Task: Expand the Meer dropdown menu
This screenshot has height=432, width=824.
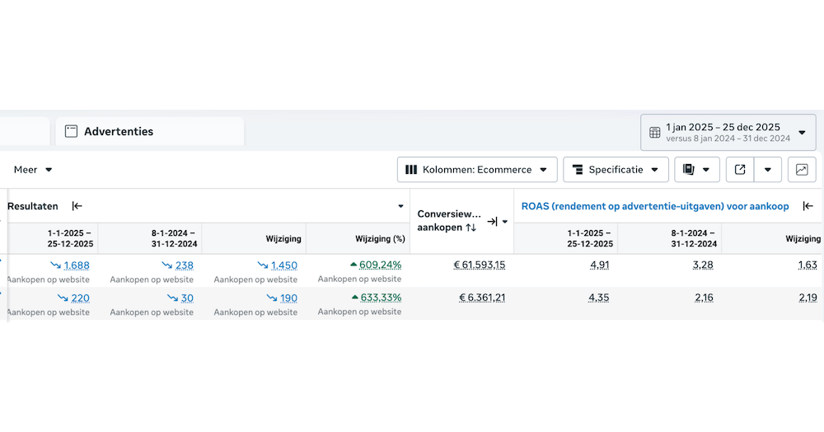Action: coord(33,170)
